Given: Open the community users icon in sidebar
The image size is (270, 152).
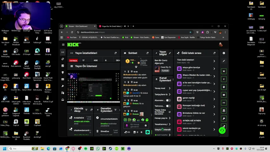Looking at the screenshot, I should point(63,93).
